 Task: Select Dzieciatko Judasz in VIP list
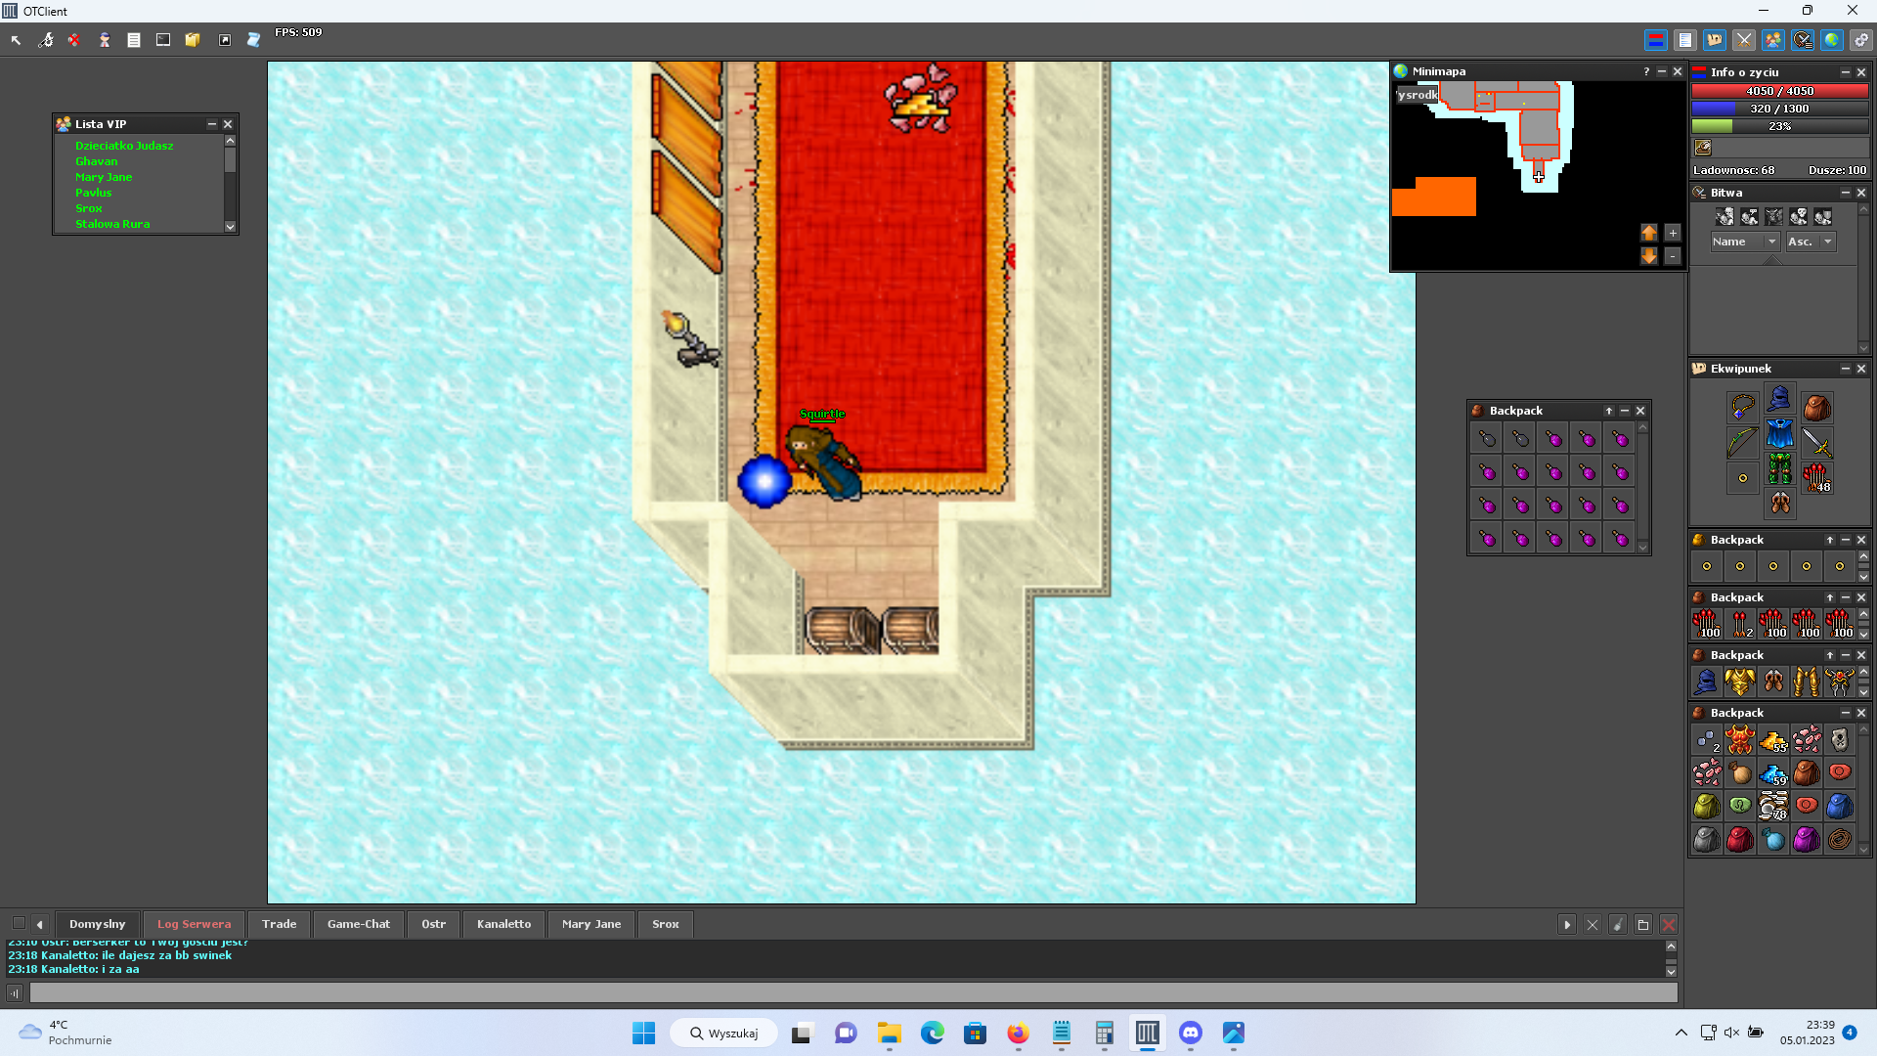pyautogui.click(x=124, y=146)
